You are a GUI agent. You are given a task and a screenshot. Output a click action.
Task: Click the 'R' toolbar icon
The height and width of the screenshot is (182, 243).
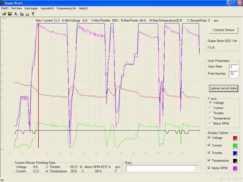[16, 14]
